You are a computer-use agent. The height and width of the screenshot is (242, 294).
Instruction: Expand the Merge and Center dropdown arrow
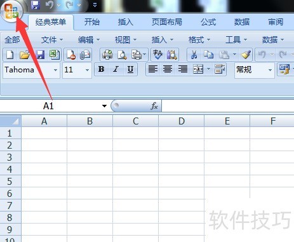208,69
